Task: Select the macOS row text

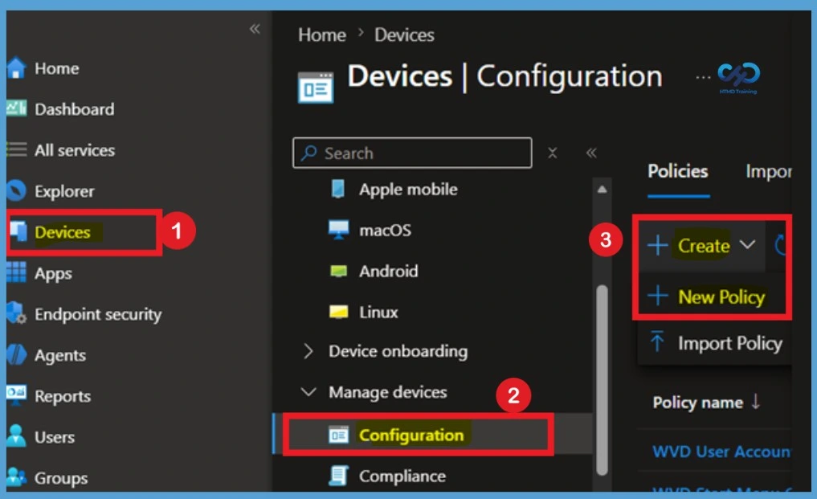Action: click(385, 230)
